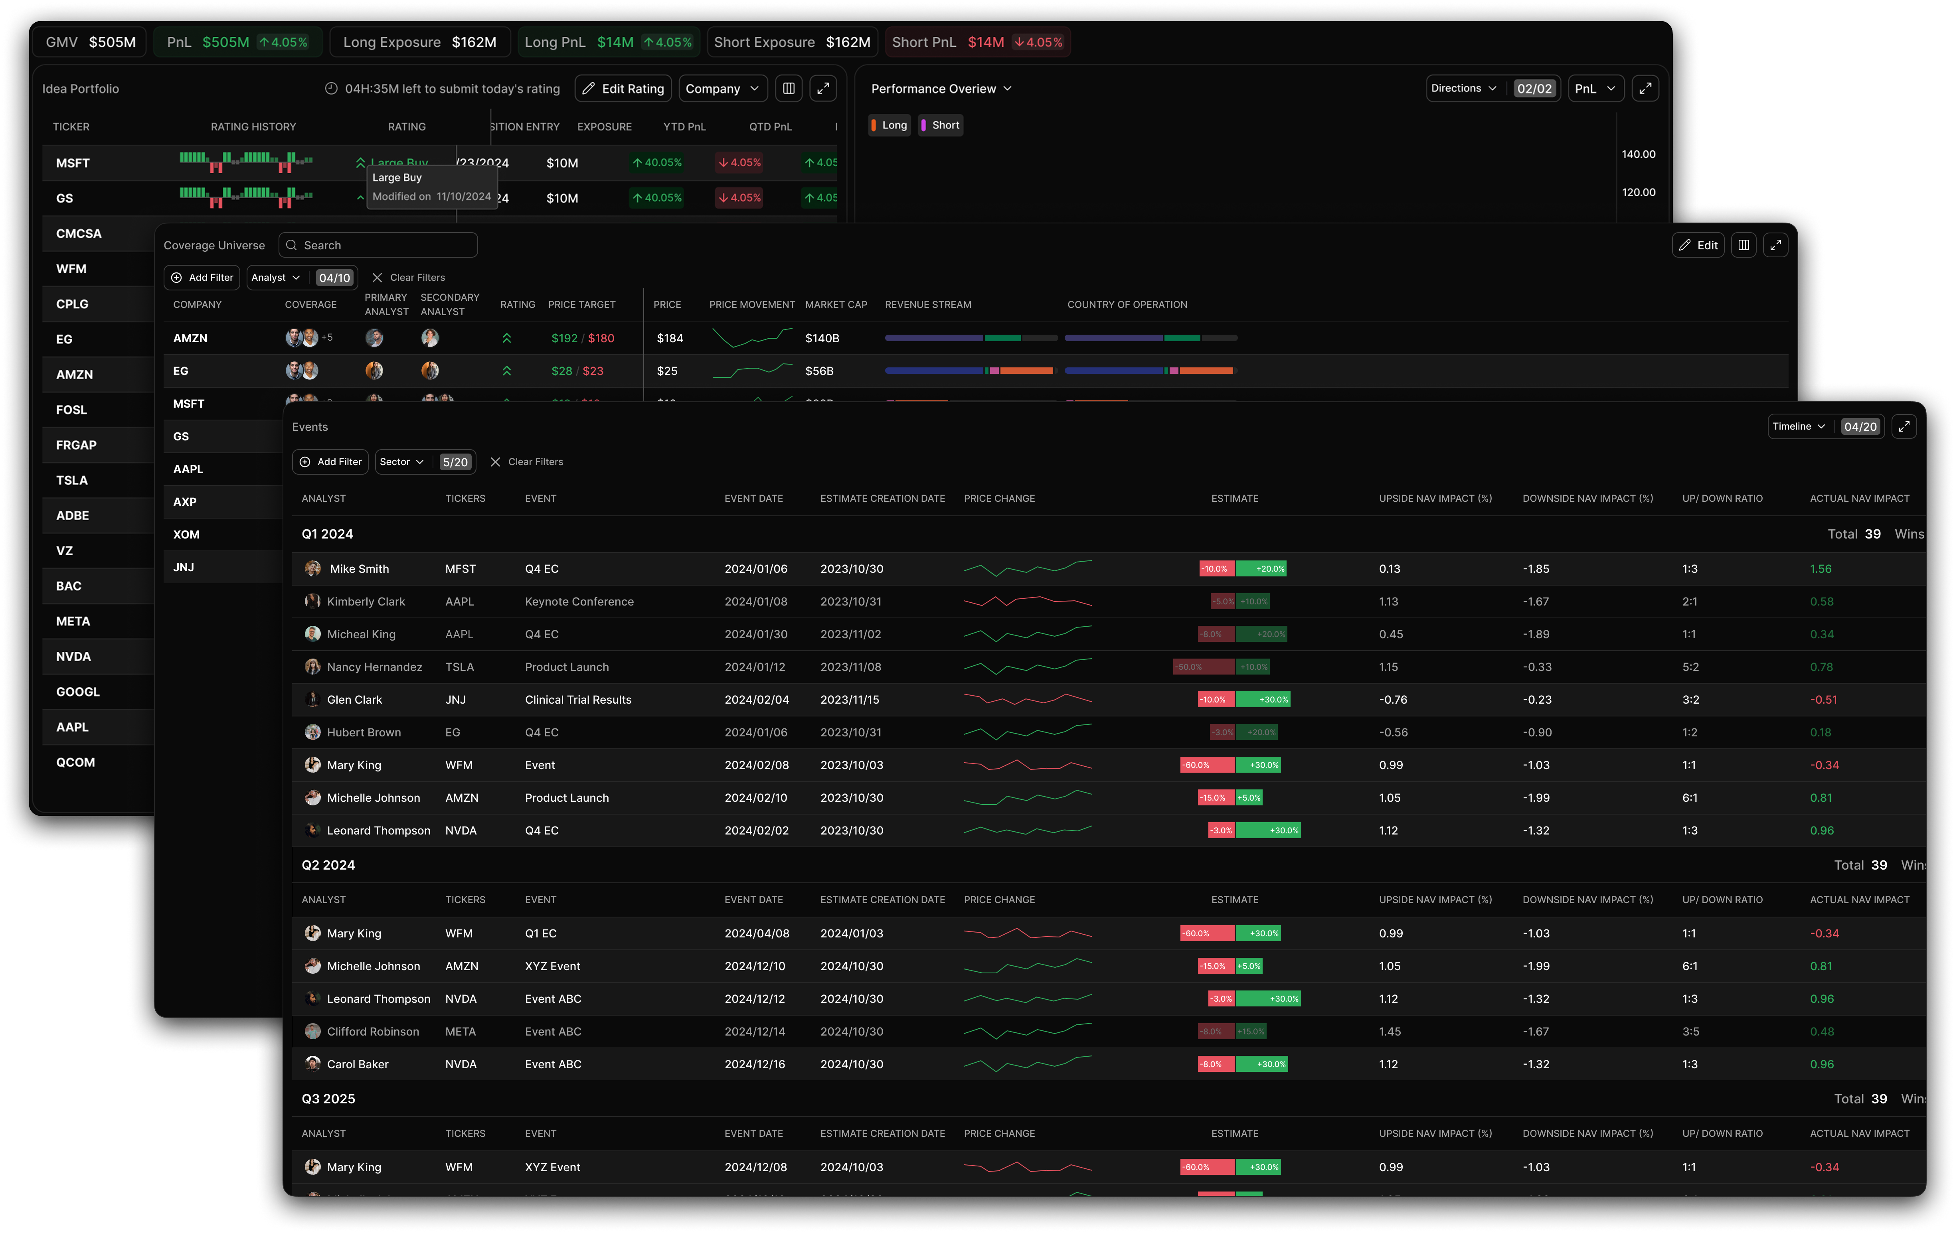The width and height of the screenshot is (1955, 1233).
Task: Expand the Coverage Universe panel fullscreen
Action: tap(1775, 245)
